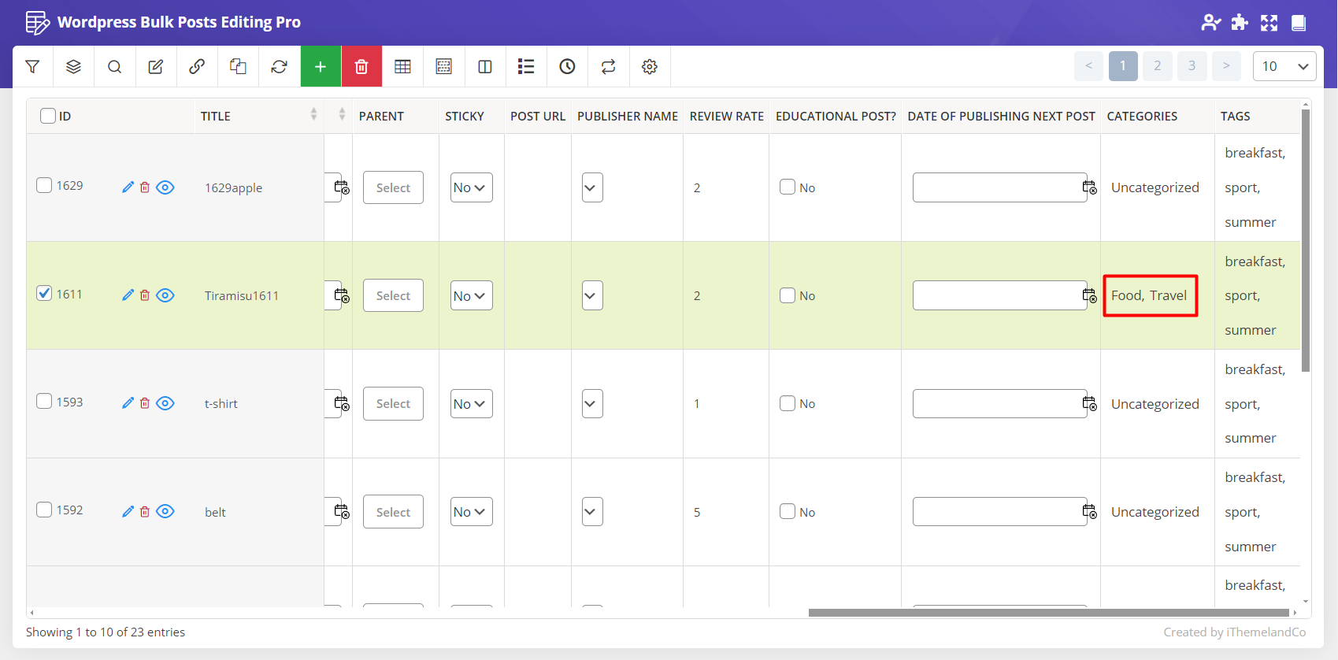The height and width of the screenshot is (660, 1338).
Task: Open the rows-per-page dropdown showing 10
Action: [x=1284, y=66]
